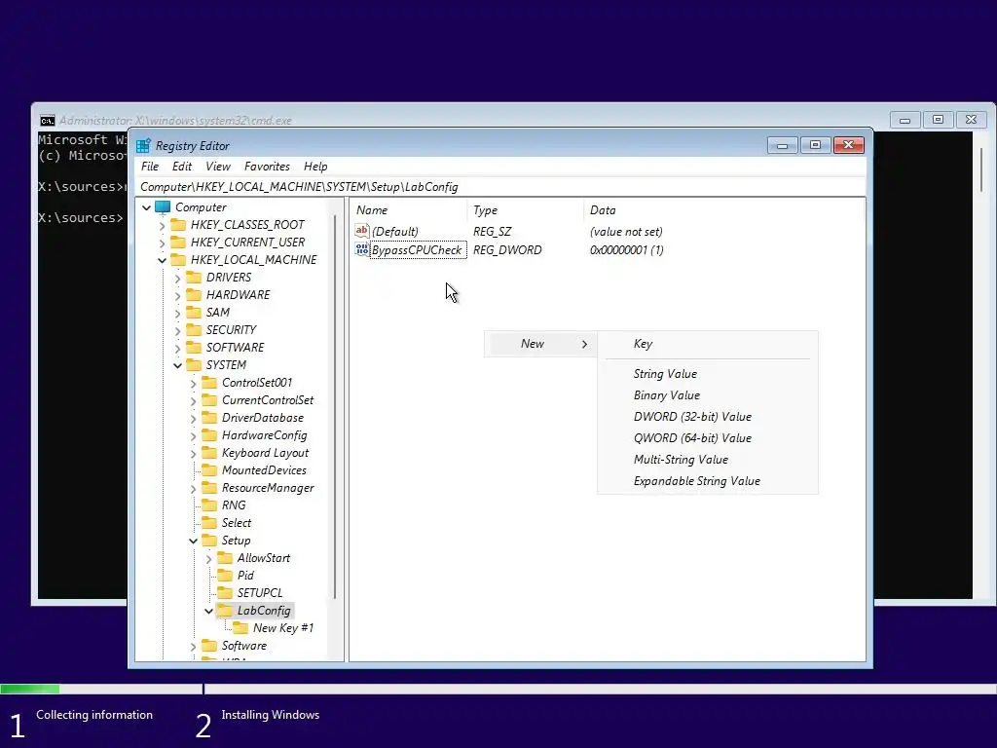This screenshot has height=748, width=997.
Task: Select the Select key in the tree
Action: click(236, 523)
